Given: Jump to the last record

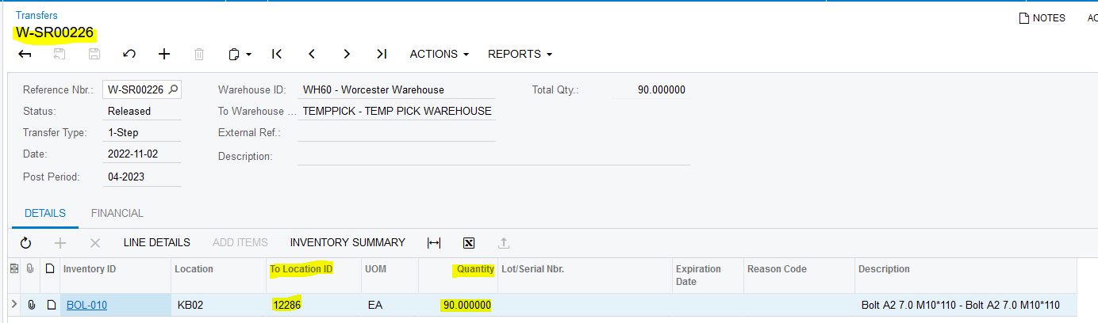Looking at the screenshot, I should click(382, 54).
